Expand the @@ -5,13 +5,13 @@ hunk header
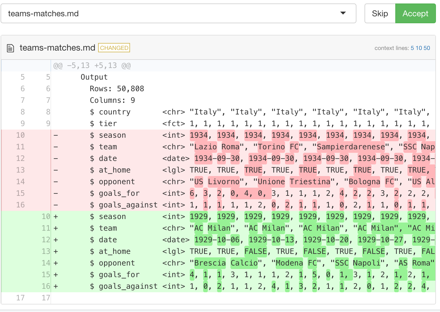The height and width of the screenshot is (312, 440). (92, 65)
